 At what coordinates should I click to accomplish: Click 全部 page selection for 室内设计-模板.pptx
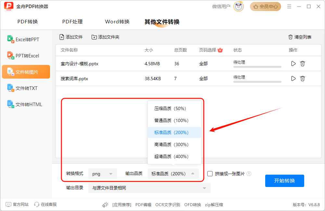click(x=203, y=64)
